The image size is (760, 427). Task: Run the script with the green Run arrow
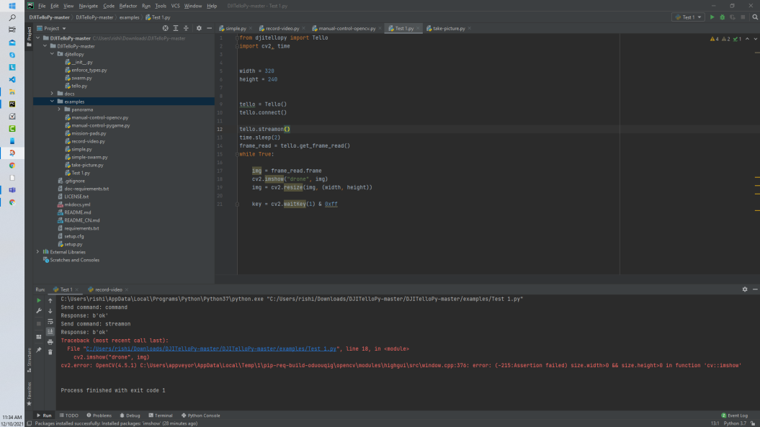[712, 16]
